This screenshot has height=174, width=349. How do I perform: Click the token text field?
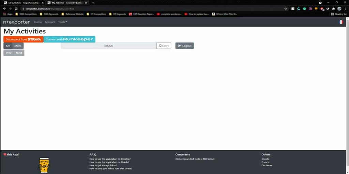[x=108, y=46]
